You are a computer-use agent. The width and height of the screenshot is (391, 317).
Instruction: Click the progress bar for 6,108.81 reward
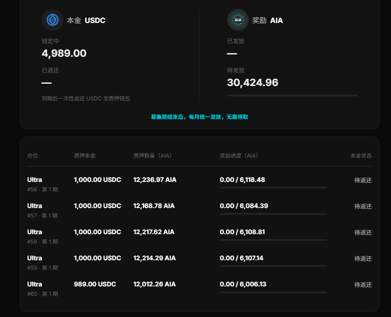(273, 240)
